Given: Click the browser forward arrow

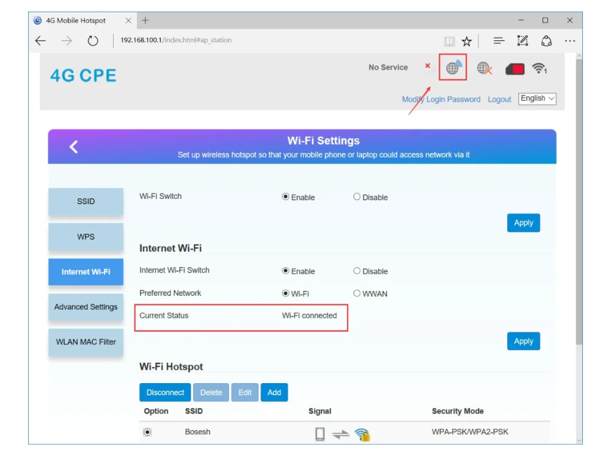Looking at the screenshot, I should [x=67, y=40].
